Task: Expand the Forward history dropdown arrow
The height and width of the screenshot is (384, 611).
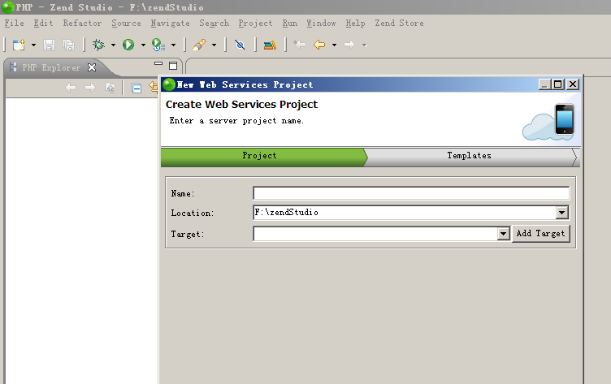Action: [364, 45]
